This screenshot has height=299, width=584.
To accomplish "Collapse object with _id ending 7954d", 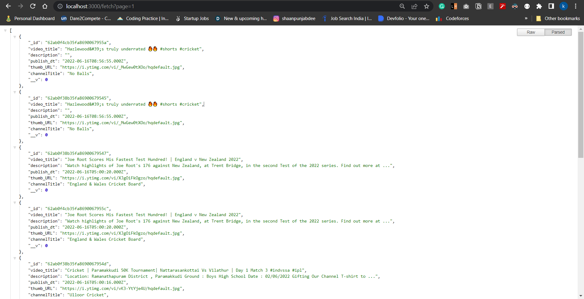I will click(x=15, y=258).
